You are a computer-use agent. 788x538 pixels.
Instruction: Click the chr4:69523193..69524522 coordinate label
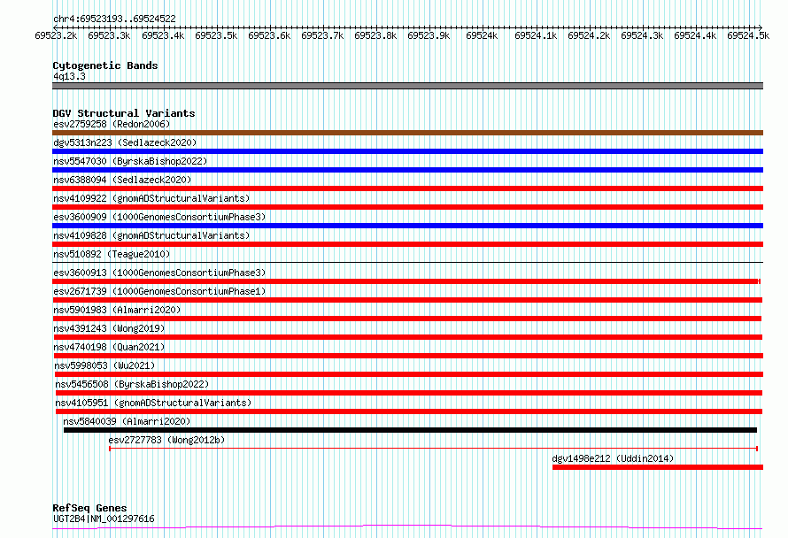(114, 19)
